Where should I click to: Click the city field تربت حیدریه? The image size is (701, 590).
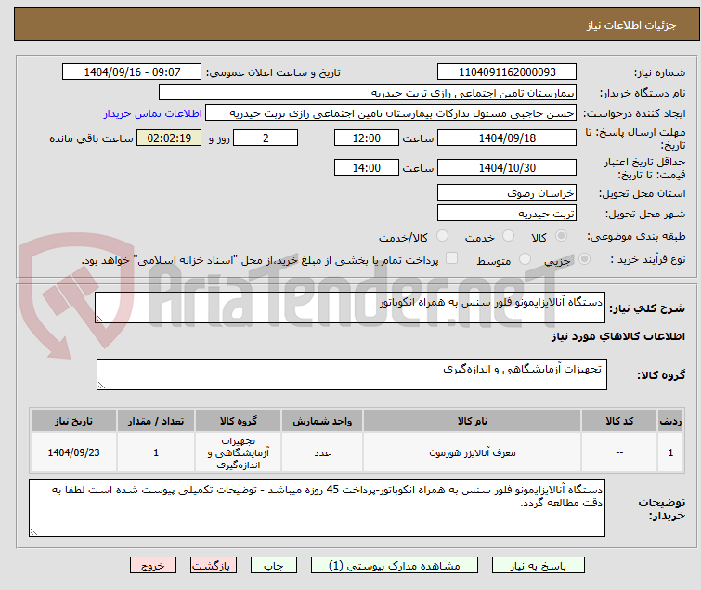507,214
